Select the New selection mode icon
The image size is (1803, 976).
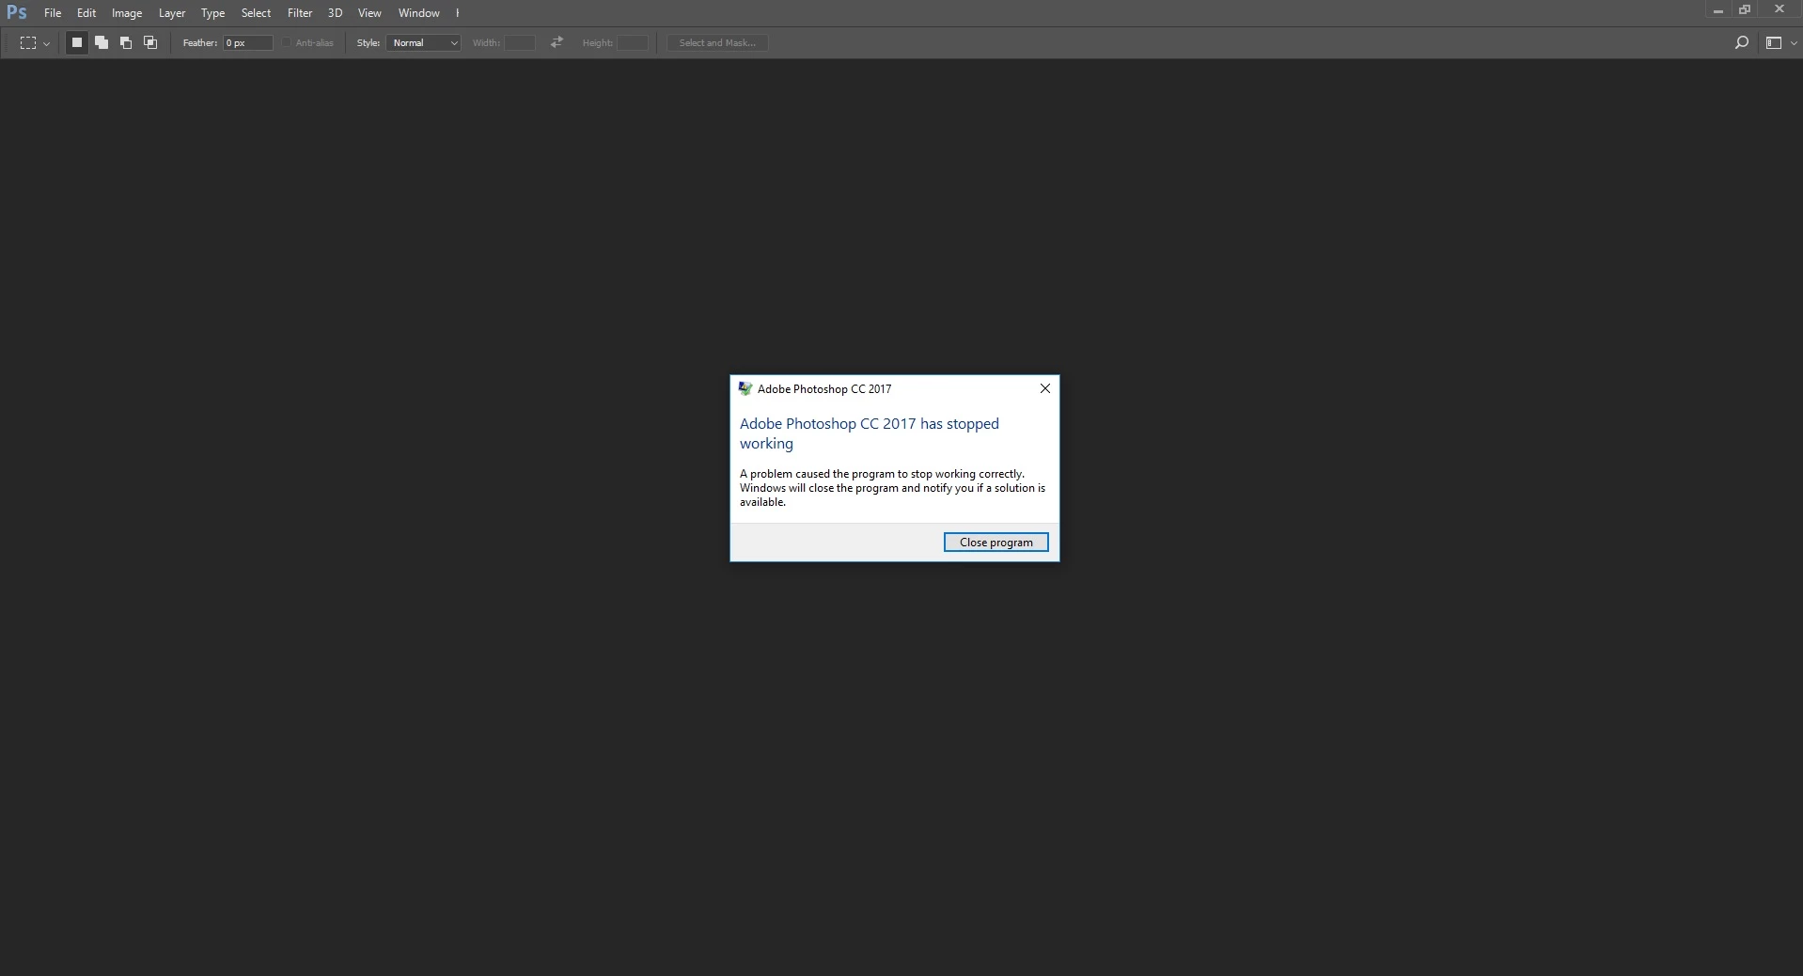click(x=77, y=42)
